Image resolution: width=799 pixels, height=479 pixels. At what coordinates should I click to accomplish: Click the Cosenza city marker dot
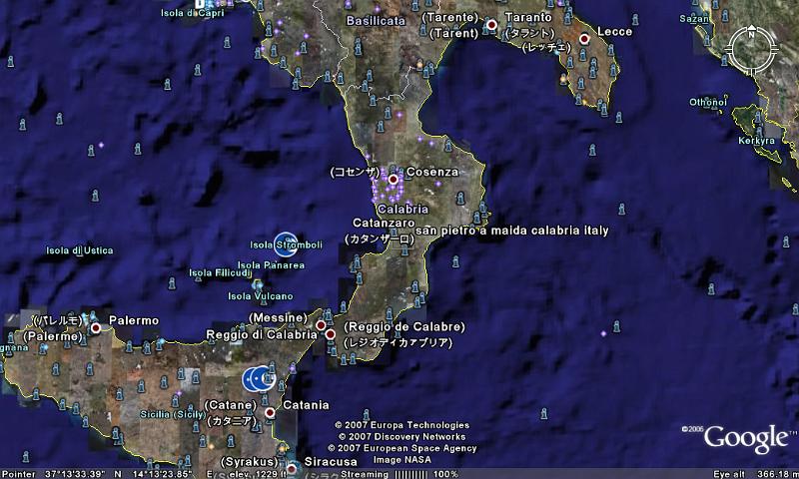click(x=393, y=180)
